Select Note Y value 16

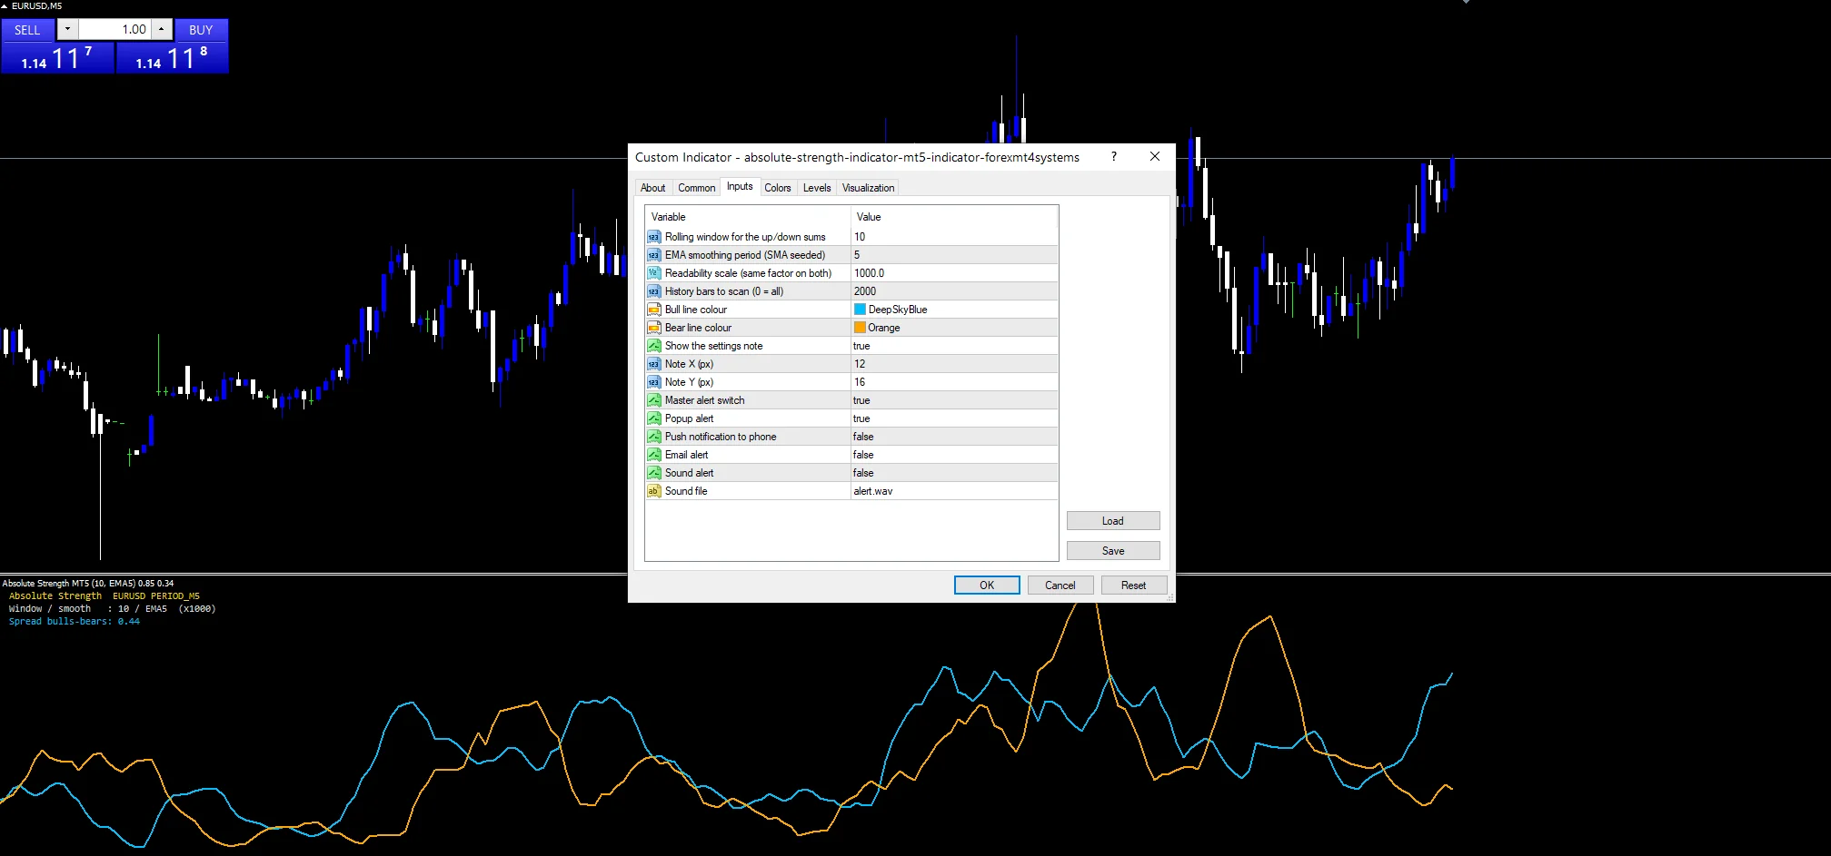pyautogui.click(x=954, y=382)
